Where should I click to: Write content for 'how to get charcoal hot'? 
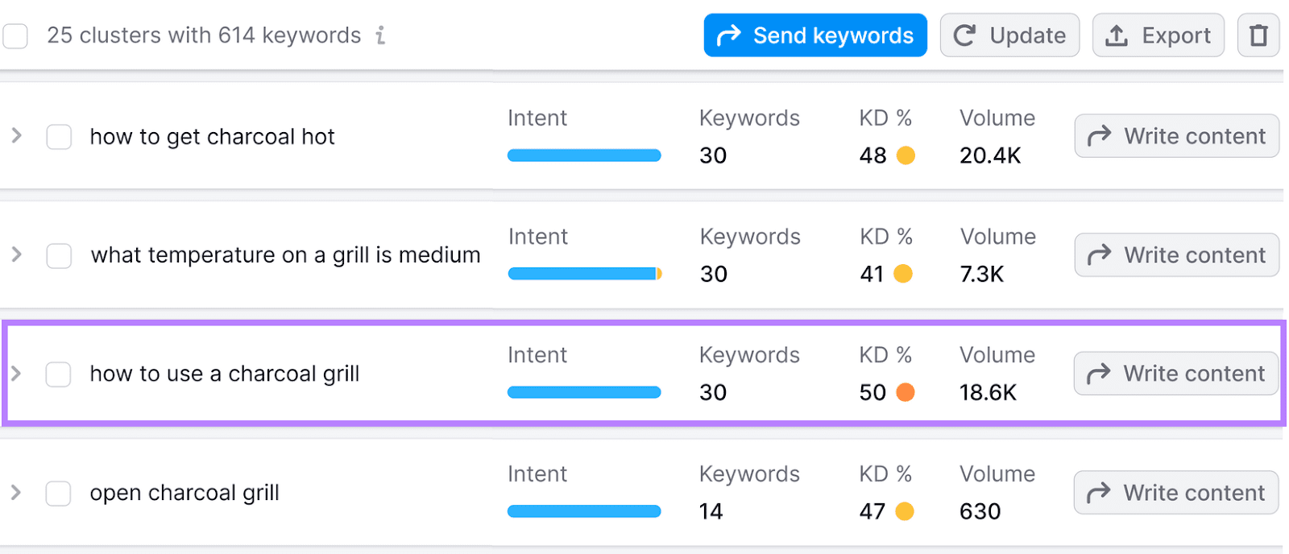(x=1176, y=136)
